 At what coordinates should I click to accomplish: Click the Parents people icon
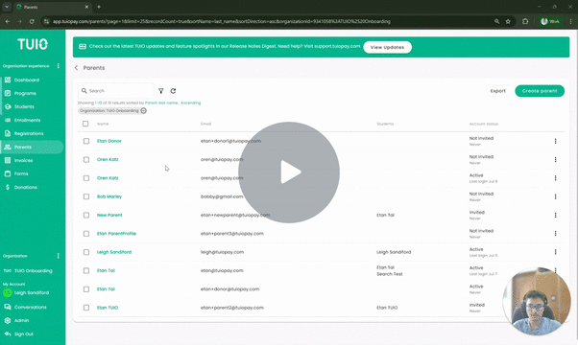click(8, 147)
